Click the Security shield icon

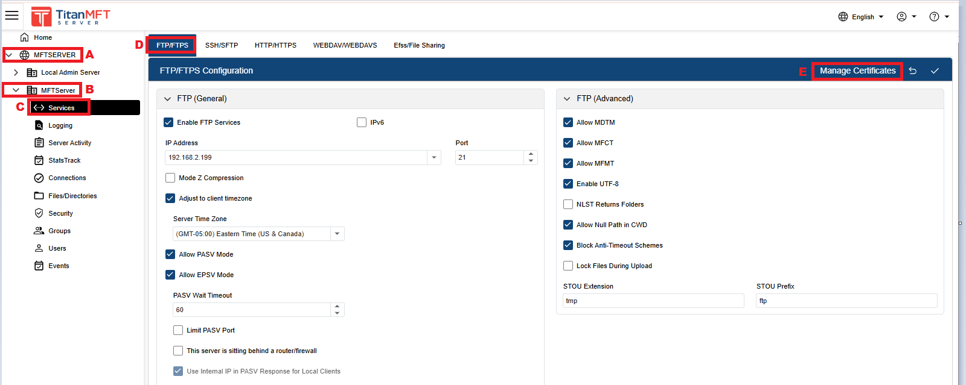pos(39,213)
